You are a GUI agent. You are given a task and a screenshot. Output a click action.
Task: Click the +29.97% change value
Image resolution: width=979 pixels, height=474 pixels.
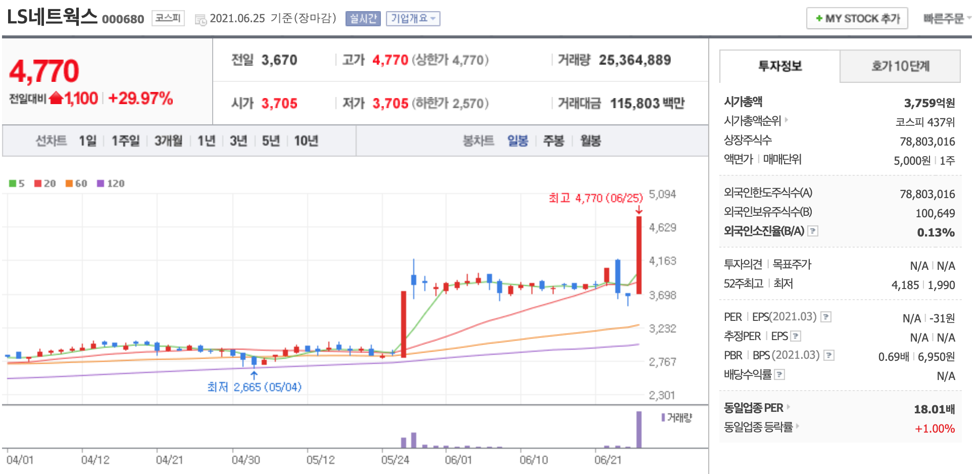click(x=140, y=98)
